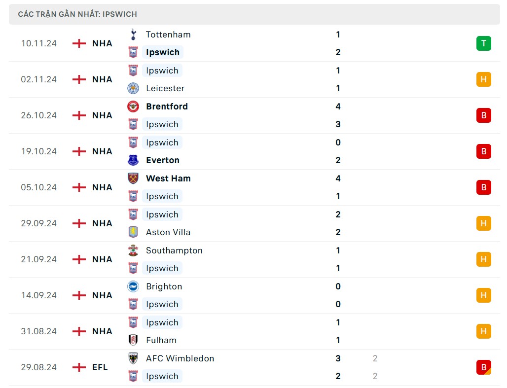The width and height of the screenshot is (507, 388).
Task: Click the Everton club crest
Action: click(133, 160)
